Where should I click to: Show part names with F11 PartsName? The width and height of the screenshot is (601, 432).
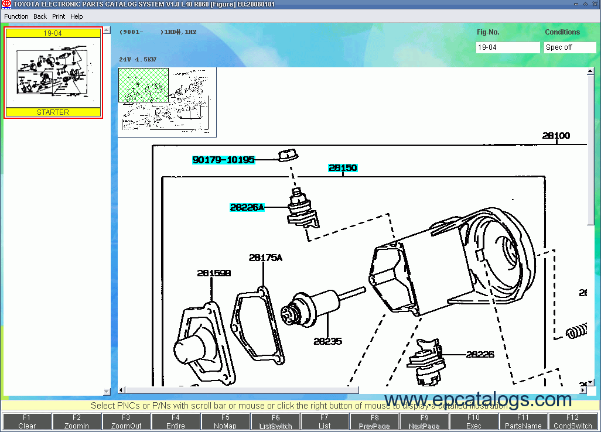[x=523, y=421]
